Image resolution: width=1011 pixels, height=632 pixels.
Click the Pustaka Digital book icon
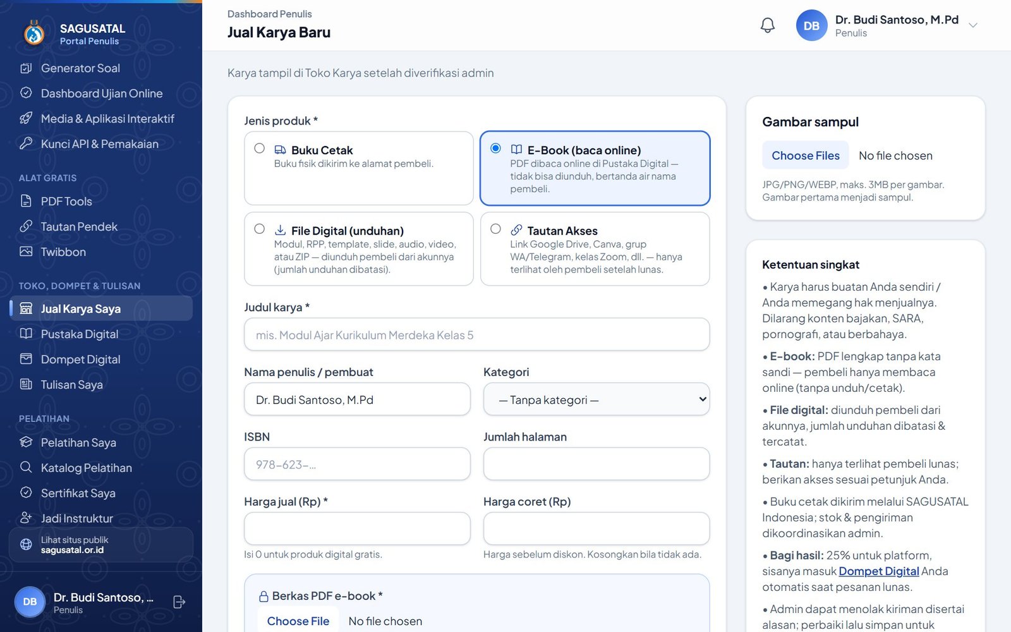26,334
